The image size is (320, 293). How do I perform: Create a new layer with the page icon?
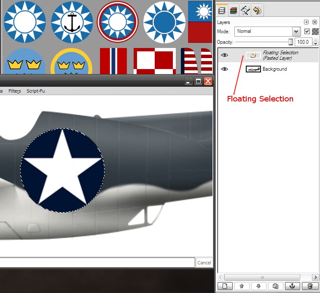click(225, 286)
